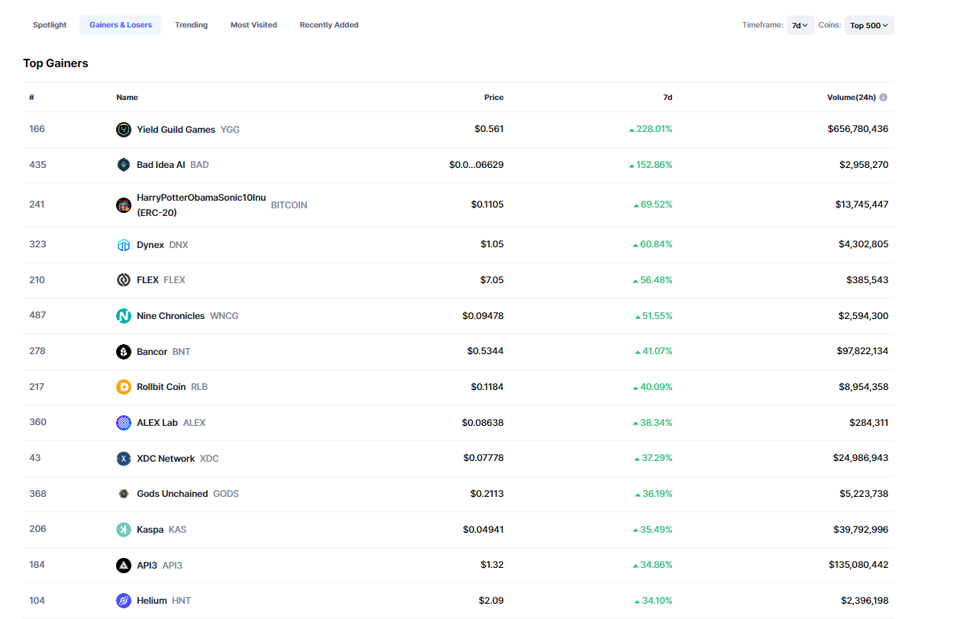Image resolution: width=957 pixels, height=619 pixels.
Task: Click the 7d column header
Action: (x=667, y=98)
